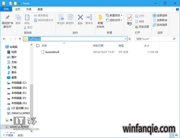Viewport: 180px width, 138px height.
Task: Click the Forward navigation arrow
Action: (x=10, y=39)
